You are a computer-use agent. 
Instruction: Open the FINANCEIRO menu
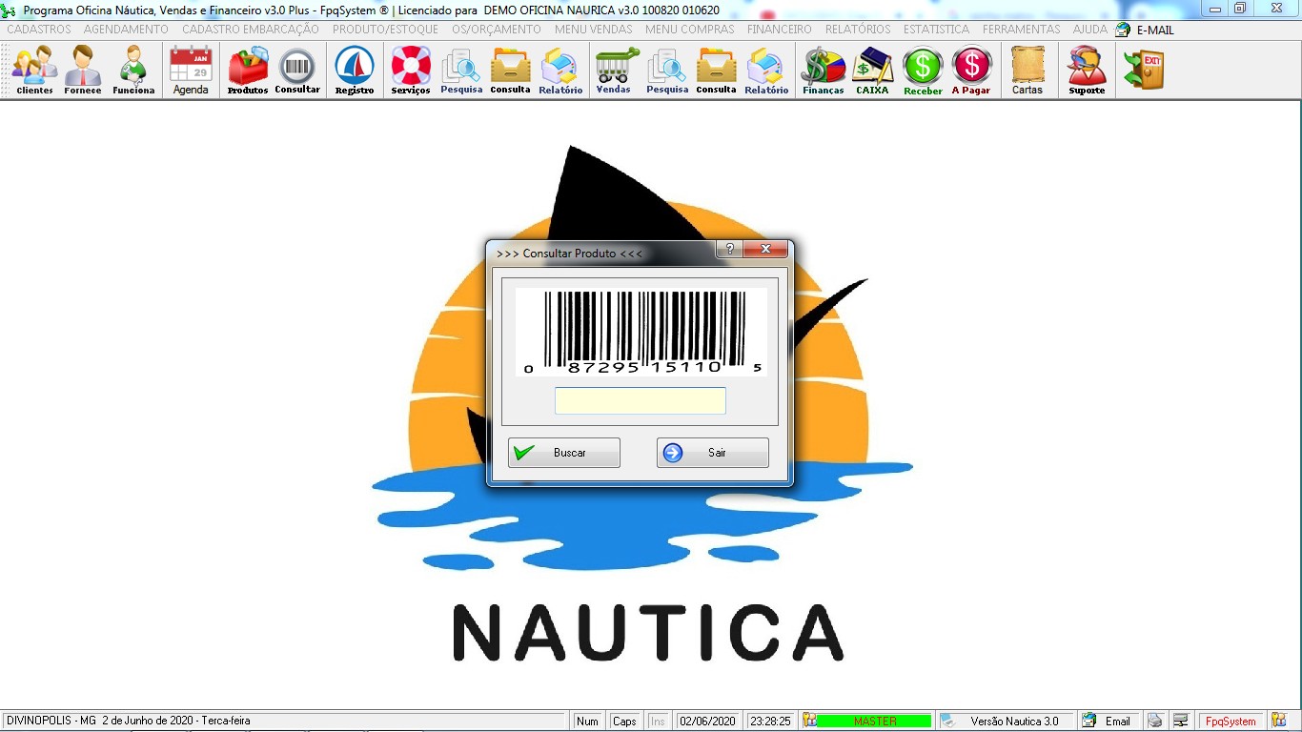[780, 30]
